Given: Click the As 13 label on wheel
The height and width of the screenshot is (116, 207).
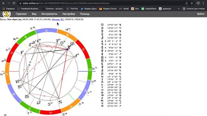Looking at the screenshot, I should click(3, 74).
